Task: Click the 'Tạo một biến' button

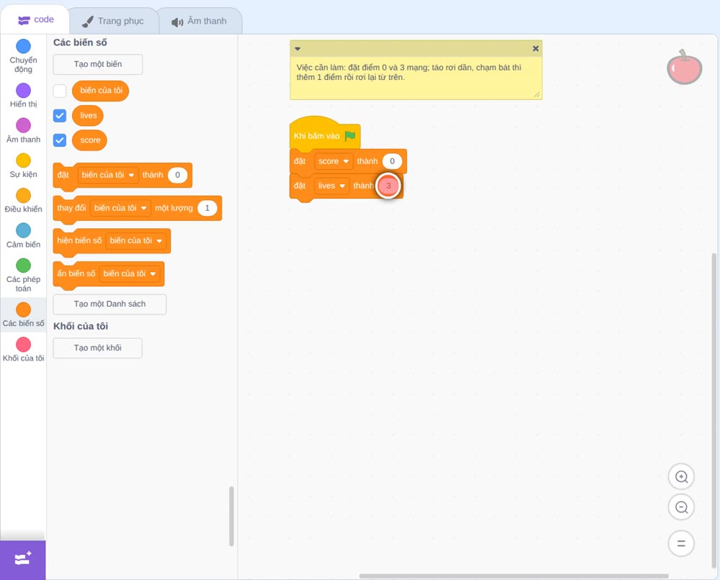Action: [98, 64]
